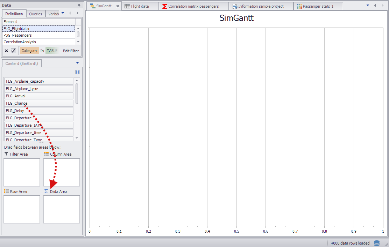This screenshot has width=389, height=247.
Task: Click the chart icon on the SimGantt tab
Action: [x=92, y=6]
